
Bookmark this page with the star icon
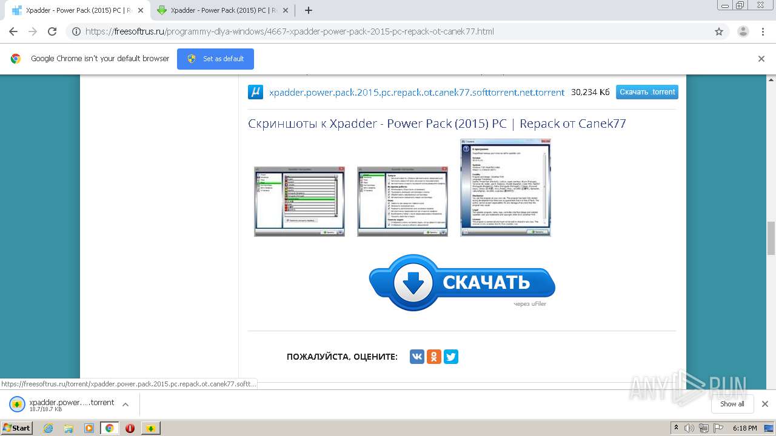tap(719, 31)
